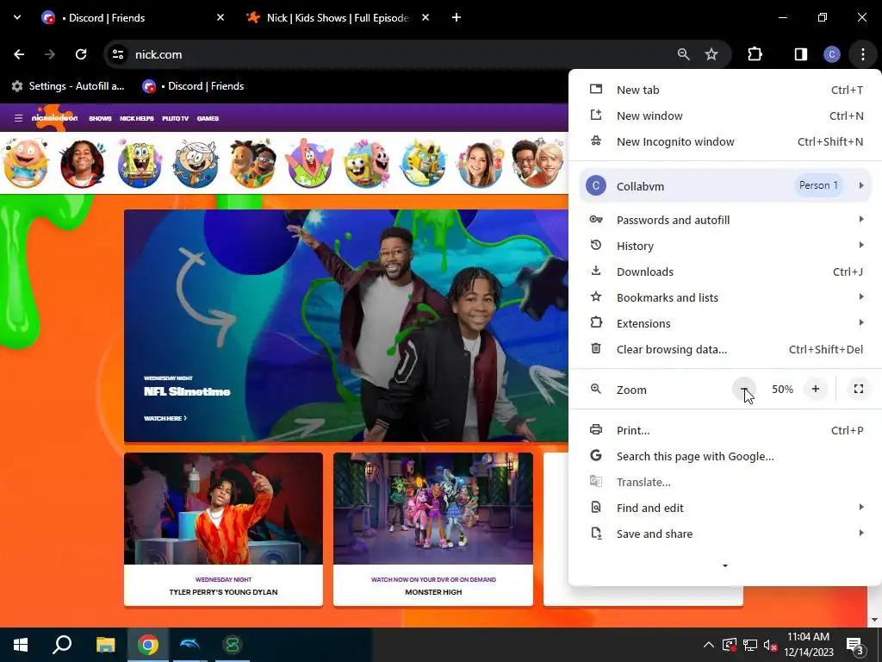Click the zoom magnifier icon in address bar

(x=683, y=54)
